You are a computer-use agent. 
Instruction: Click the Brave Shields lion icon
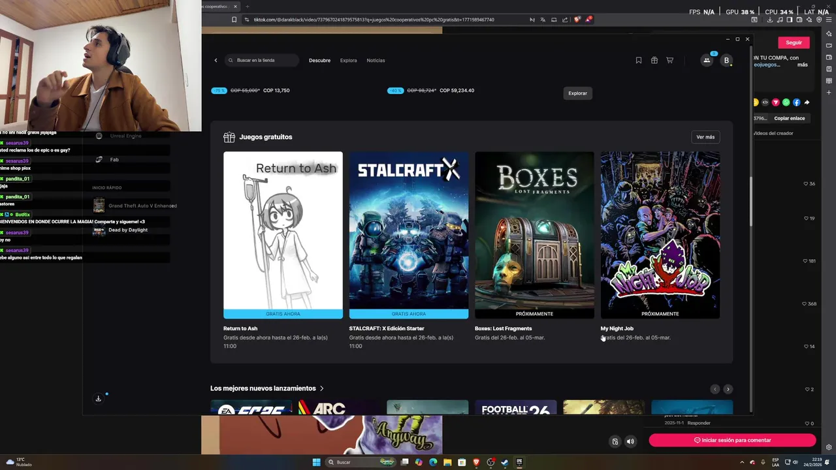coord(576,20)
